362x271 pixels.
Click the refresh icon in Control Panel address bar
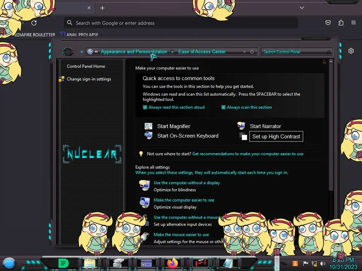(x=252, y=52)
